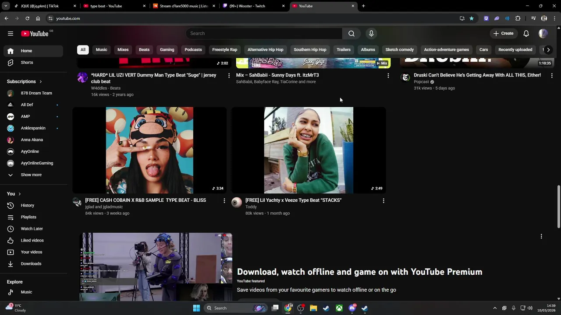Open options for Lil Yachty STACKS video

pyautogui.click(x=383, y=201)
